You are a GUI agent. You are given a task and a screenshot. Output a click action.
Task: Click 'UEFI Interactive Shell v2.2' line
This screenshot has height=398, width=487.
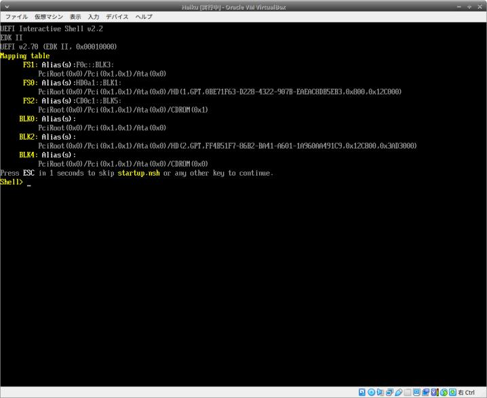coord(52,29)
